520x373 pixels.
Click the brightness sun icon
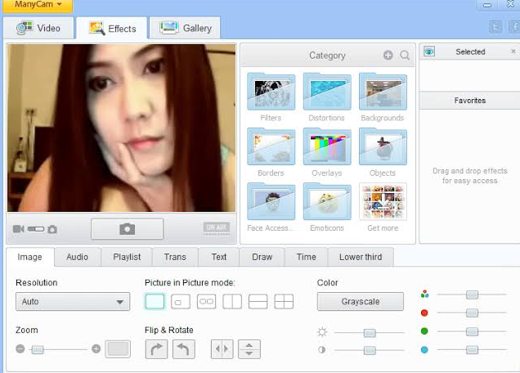click(x=322, y=332)
